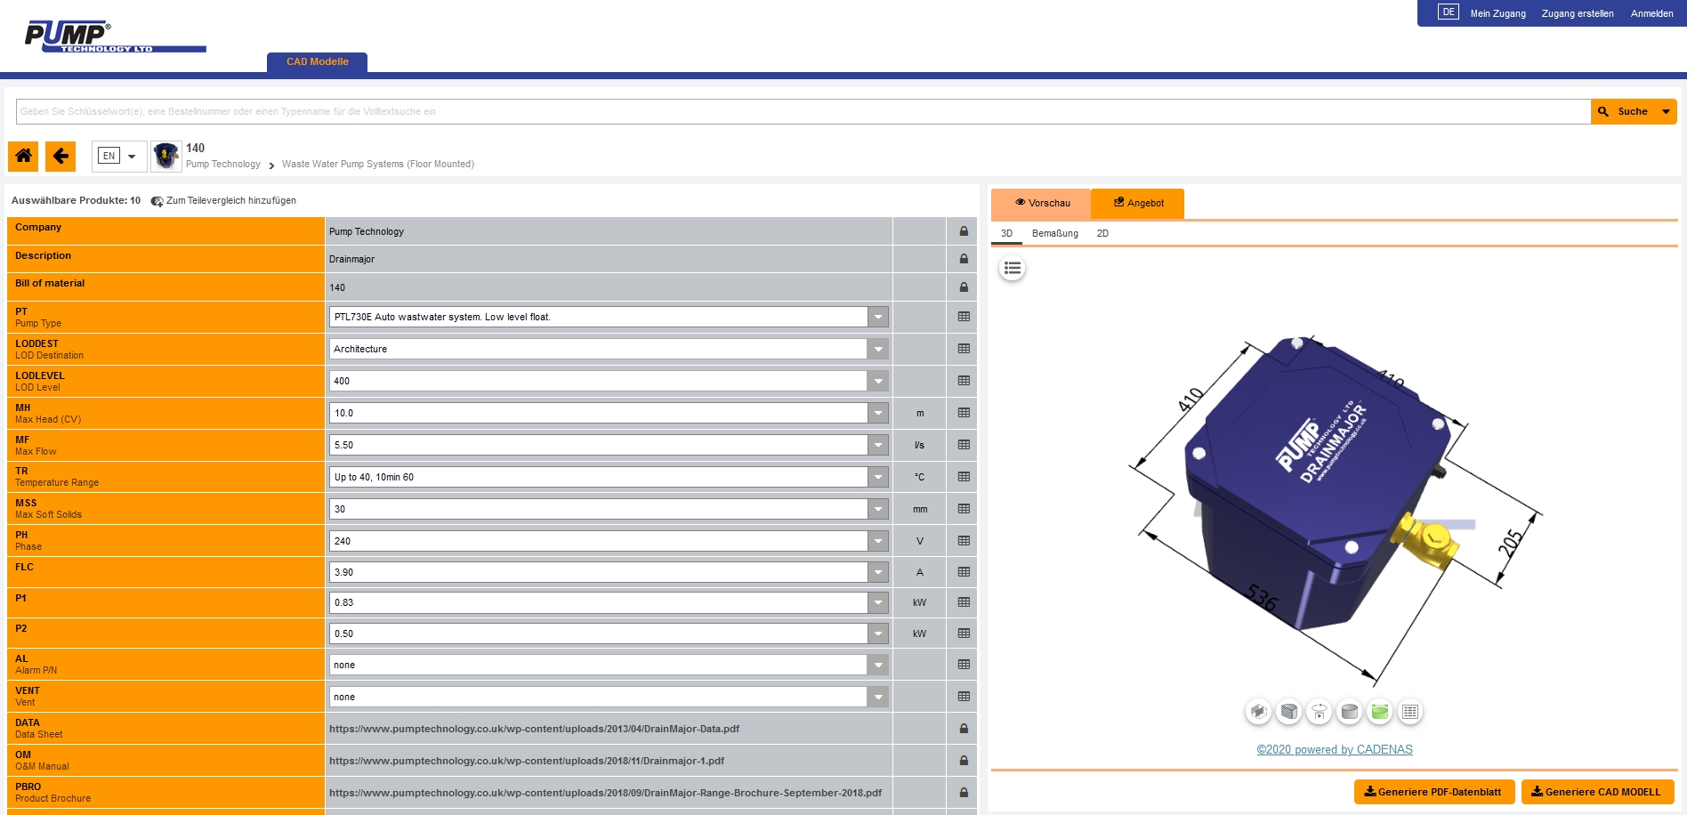Show the model's table view icon
1687x815 pixels.
tap(1410, 712)
